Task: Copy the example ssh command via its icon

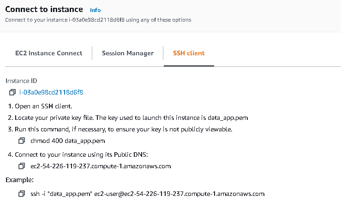Action: pyautogui.click(x=22, y=194)
